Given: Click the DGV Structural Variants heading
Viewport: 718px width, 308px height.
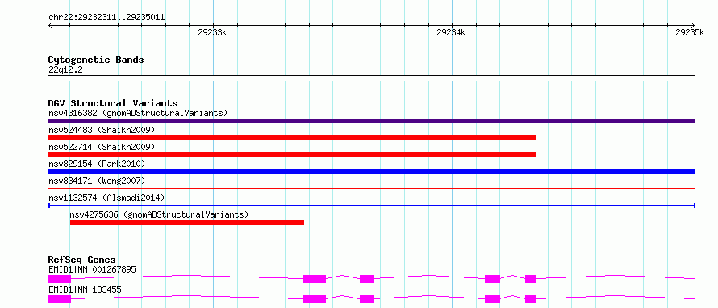Looking at the screenshot, I should click(113, 103).
